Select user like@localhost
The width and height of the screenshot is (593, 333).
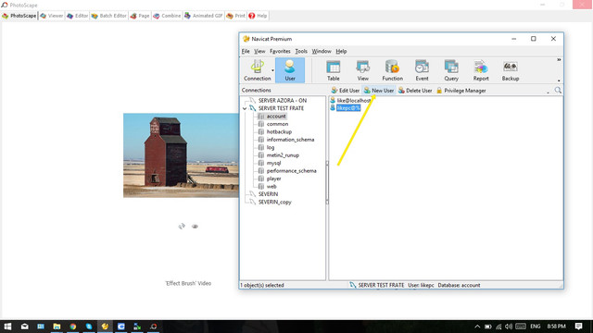[x=354, y=101]
